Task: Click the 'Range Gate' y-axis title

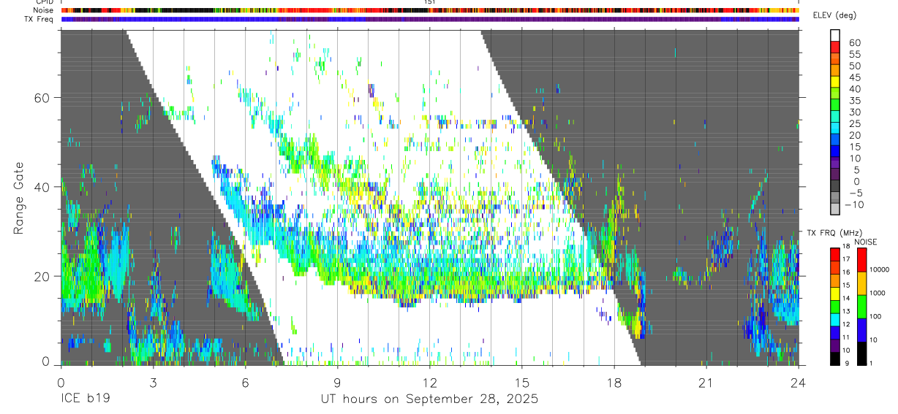Action: click(x=19, y=197)
